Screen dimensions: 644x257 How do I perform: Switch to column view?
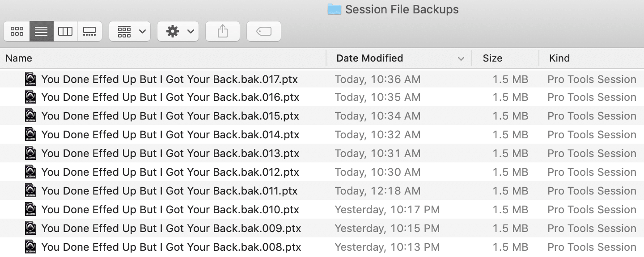click(x=65, y=31)
